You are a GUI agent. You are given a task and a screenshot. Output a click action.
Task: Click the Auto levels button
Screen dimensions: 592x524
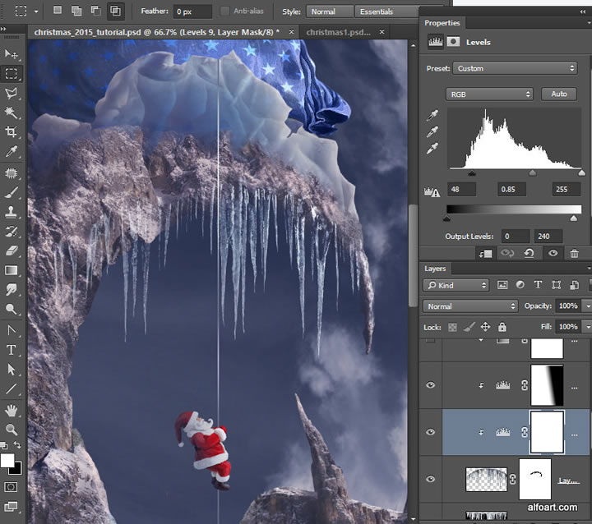558,94
